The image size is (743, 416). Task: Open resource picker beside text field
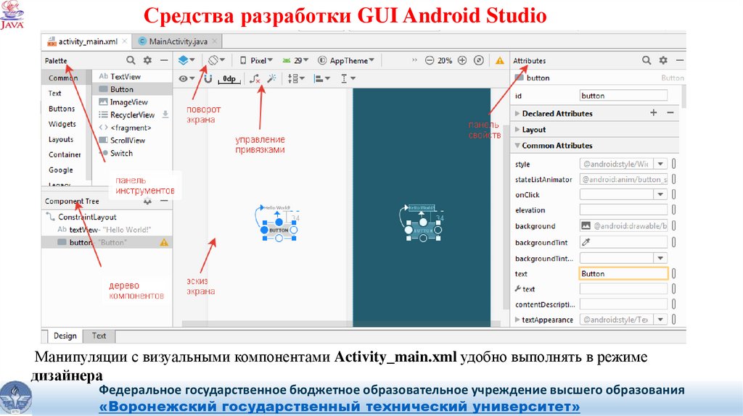(674, 273)
